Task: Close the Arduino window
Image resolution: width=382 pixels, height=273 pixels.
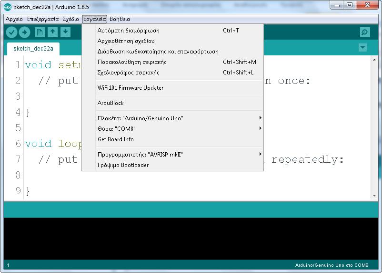Action: (368, 5)
